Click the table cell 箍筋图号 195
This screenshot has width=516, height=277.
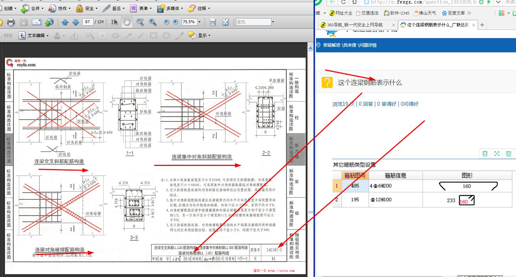coord(355,200)
